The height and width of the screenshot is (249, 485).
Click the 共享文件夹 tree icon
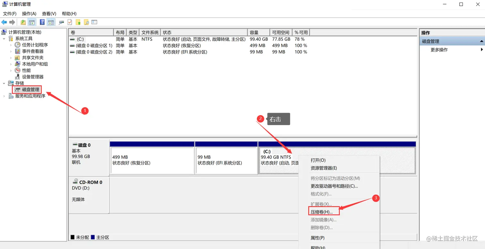click(x=18, y=58)
